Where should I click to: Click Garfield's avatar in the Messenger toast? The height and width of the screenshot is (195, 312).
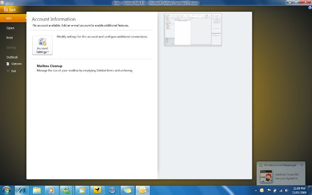click(266, 176)
